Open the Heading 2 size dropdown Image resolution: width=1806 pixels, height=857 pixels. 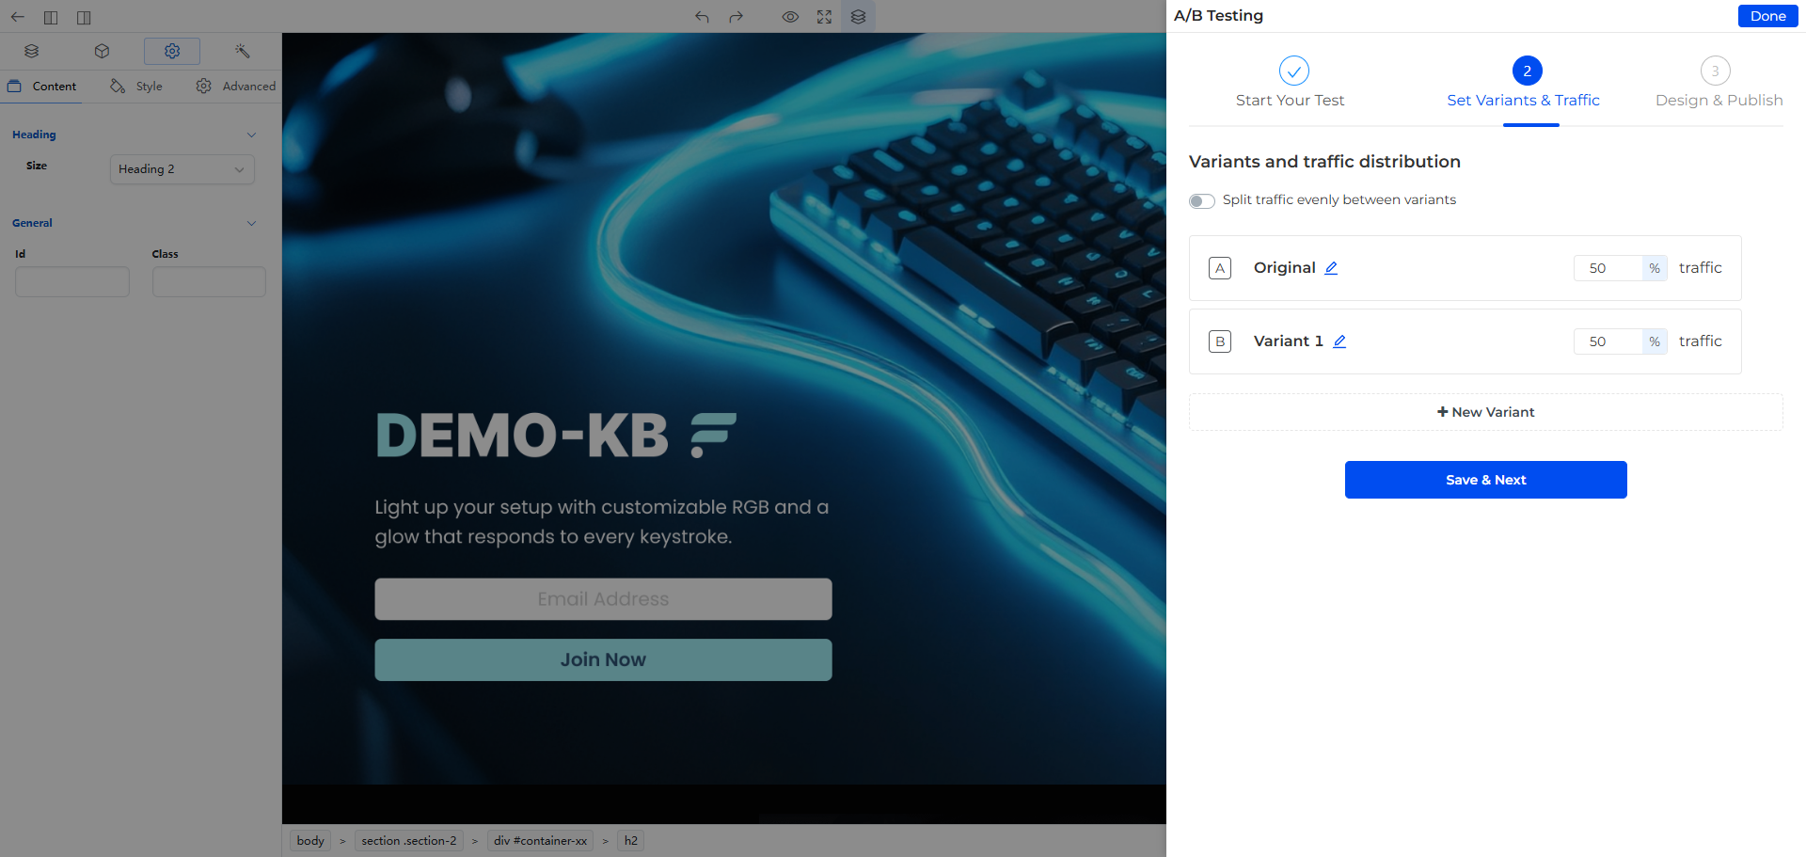point(182,169)
